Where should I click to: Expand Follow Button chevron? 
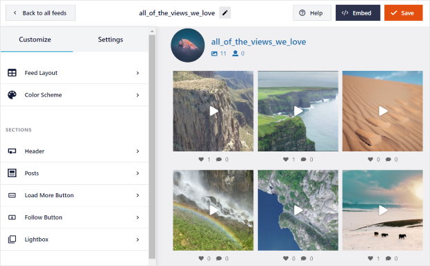click(x=137, y=217)
